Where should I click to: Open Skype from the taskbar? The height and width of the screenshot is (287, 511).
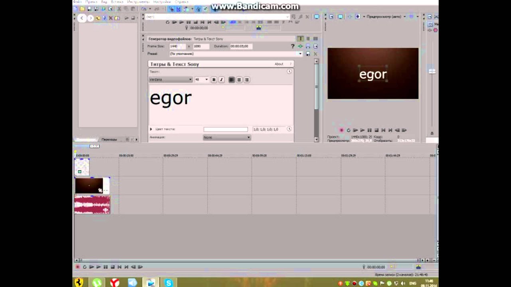point(168,283)
